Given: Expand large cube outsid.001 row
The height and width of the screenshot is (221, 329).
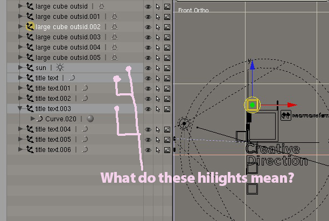Looking at the screenshot, I should (20, 16).
